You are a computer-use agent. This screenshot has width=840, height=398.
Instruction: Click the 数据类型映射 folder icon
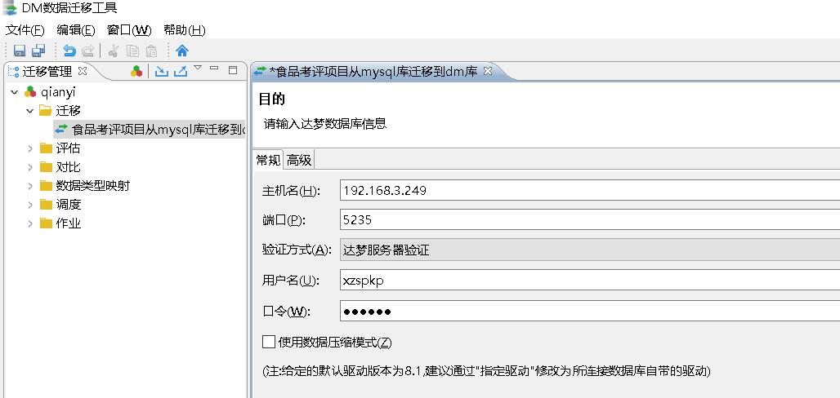(x=46, y=186)
